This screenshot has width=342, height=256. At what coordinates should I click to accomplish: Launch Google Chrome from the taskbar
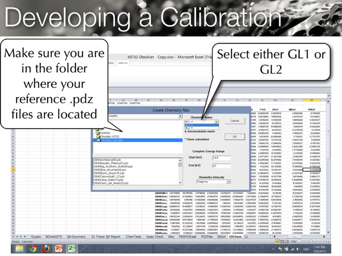pos(33,249)
